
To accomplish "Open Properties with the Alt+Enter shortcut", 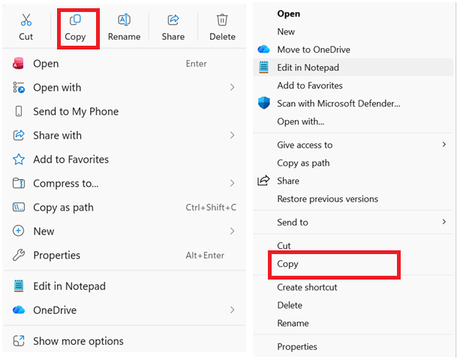I will (x=124, y=255).
